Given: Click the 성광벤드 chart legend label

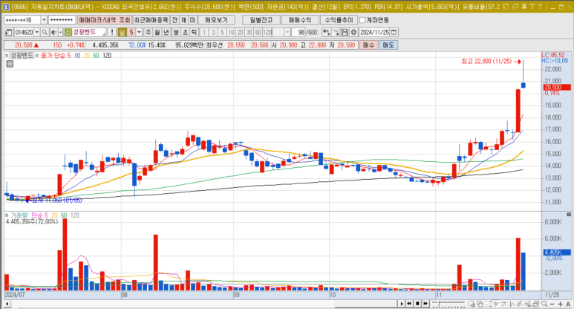Looking at the screenshot, I should (22, 55).
